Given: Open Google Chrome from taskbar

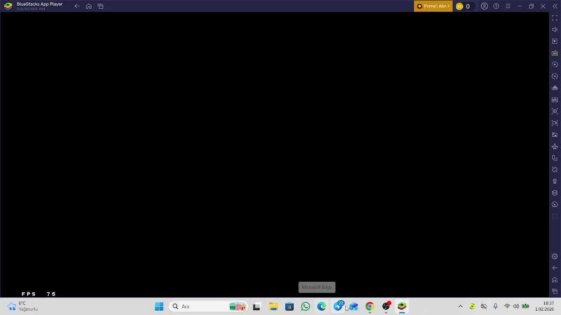Looking at the screenshot, I should click(x=370, y=307).
